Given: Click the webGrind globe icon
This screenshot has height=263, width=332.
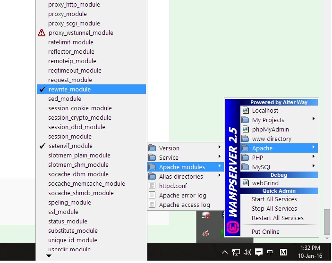Looking at the screenshot, I should 246,183.
